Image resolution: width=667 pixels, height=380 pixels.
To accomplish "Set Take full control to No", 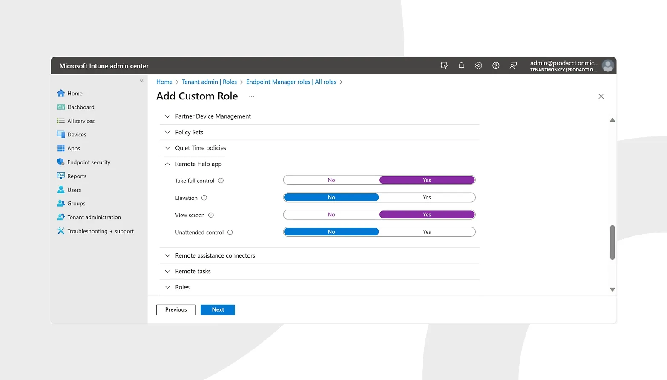I will coord(331,180).
